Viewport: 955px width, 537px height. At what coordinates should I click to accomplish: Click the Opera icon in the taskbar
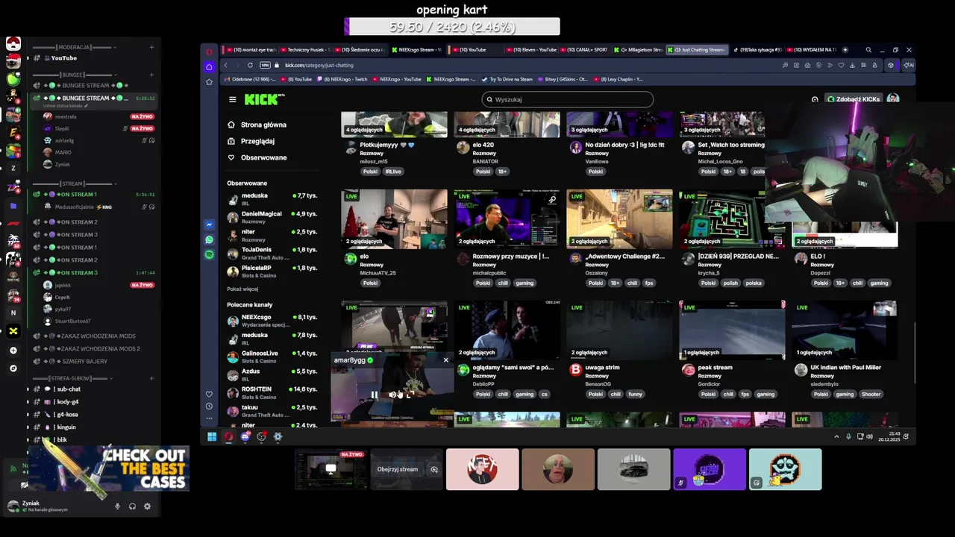coord(228,437)
